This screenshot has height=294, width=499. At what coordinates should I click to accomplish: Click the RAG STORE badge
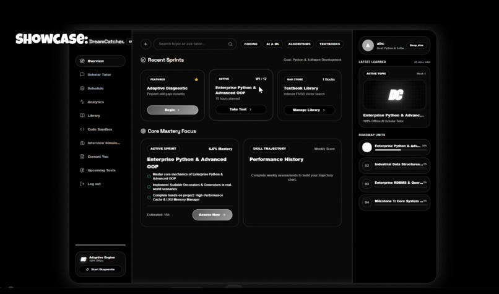(295, 79)
